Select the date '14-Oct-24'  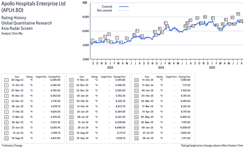tap(148, 80)
